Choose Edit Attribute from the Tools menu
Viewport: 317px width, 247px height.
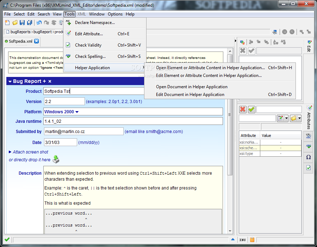click(105, 34)
